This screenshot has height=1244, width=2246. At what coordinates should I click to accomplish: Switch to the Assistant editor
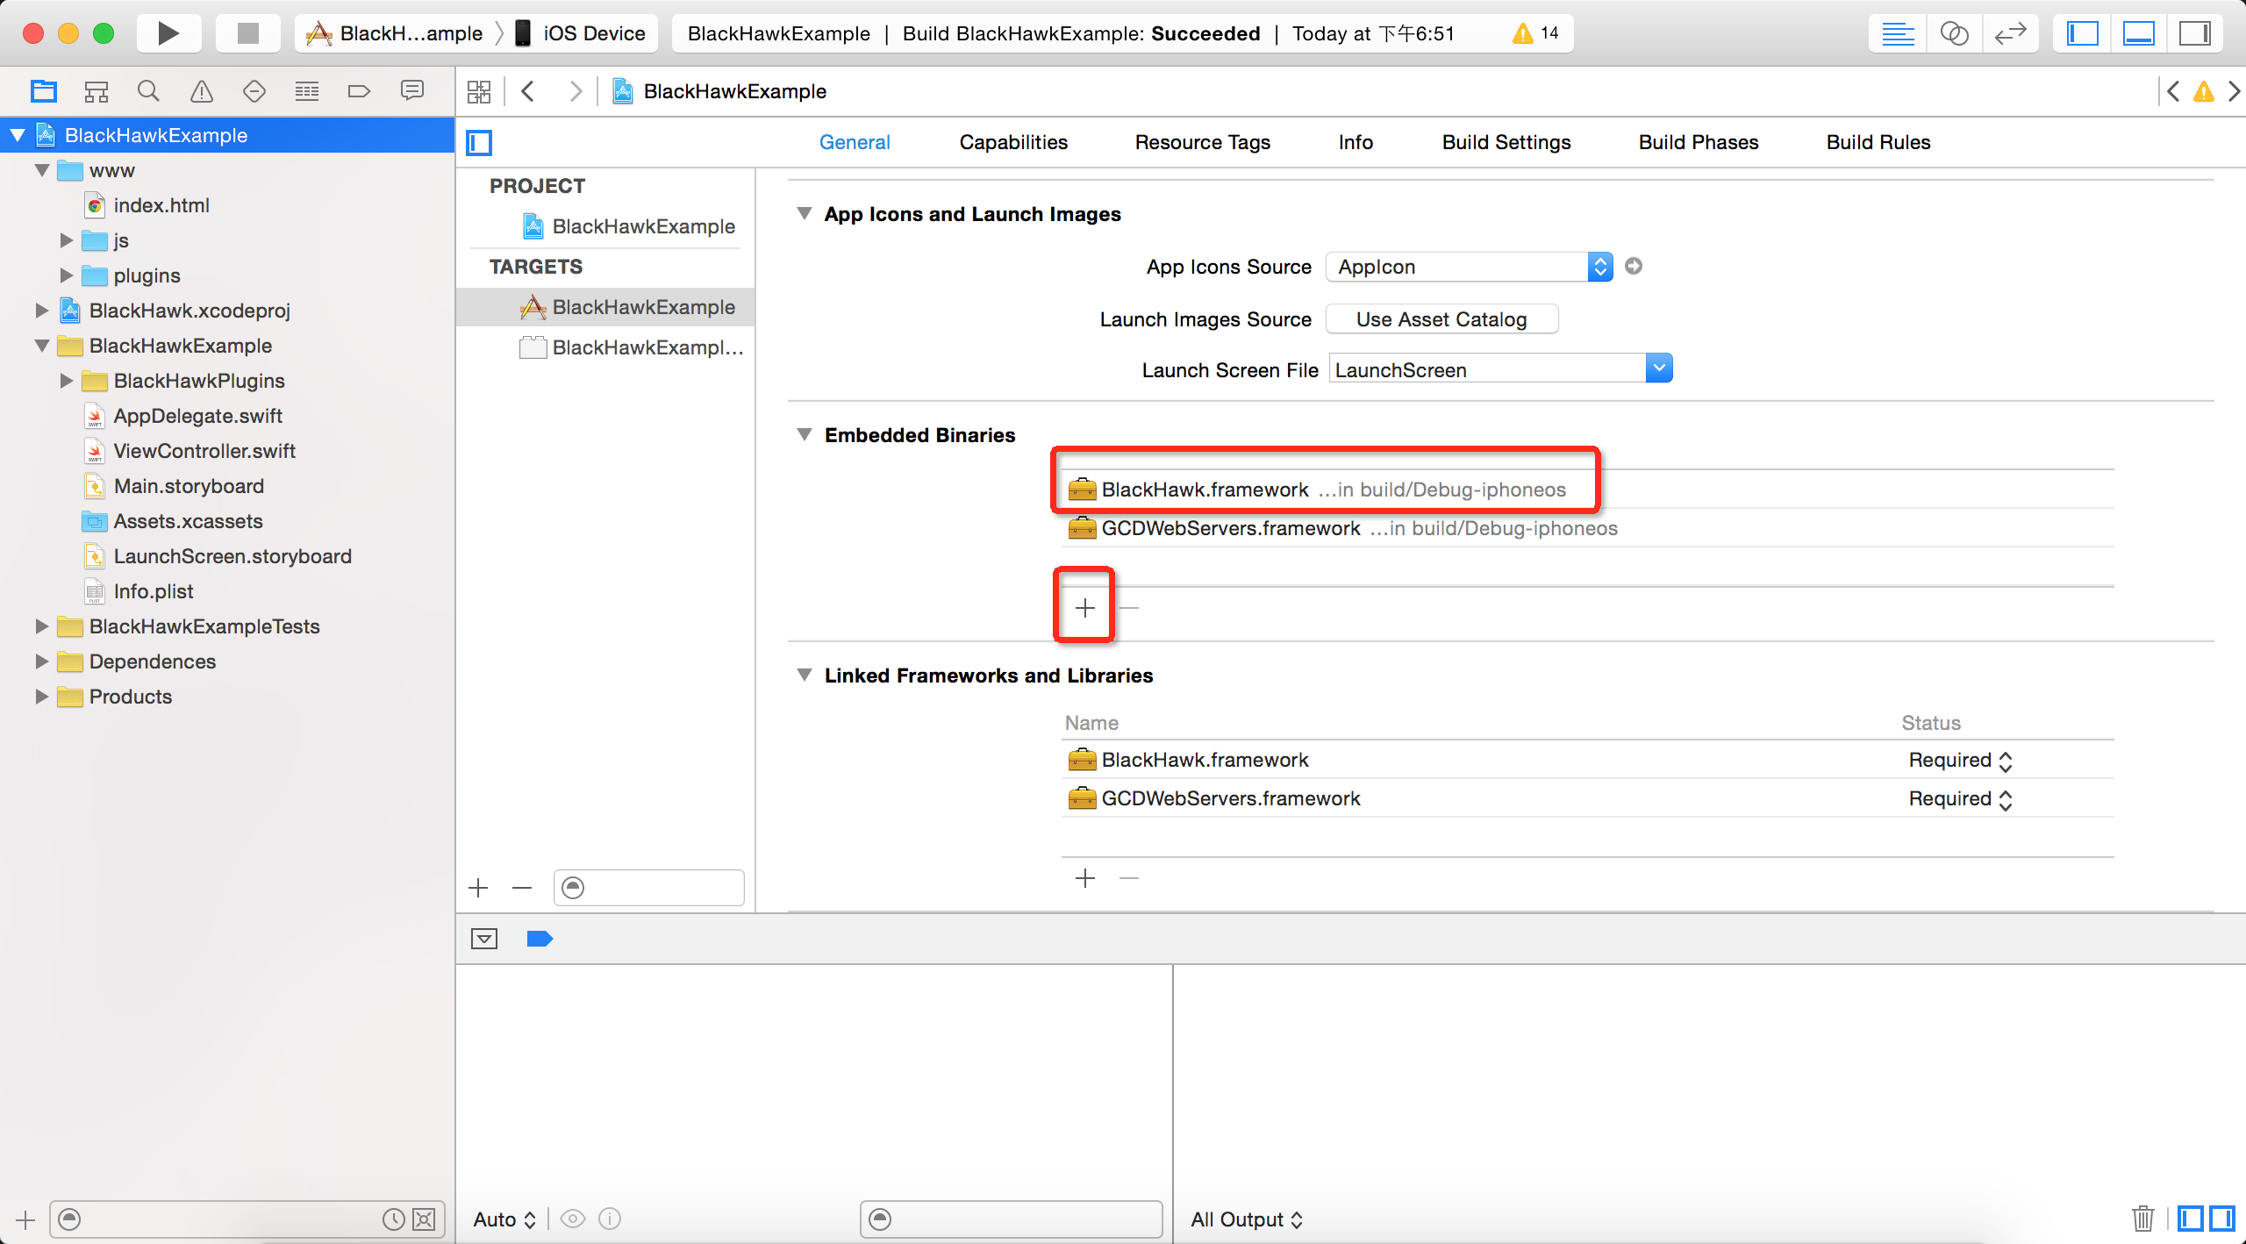[1954, 33]
